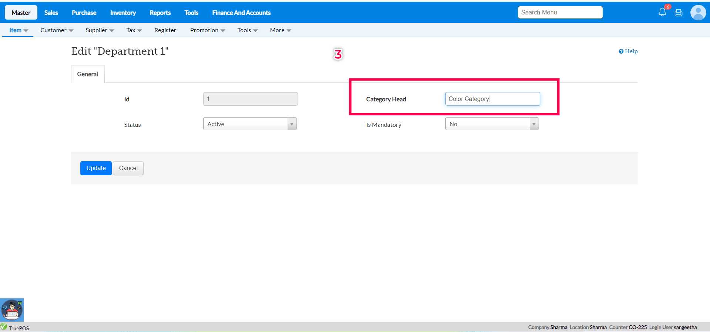Click the Update button
Viewport: 710px width, 332px height.
96,168
